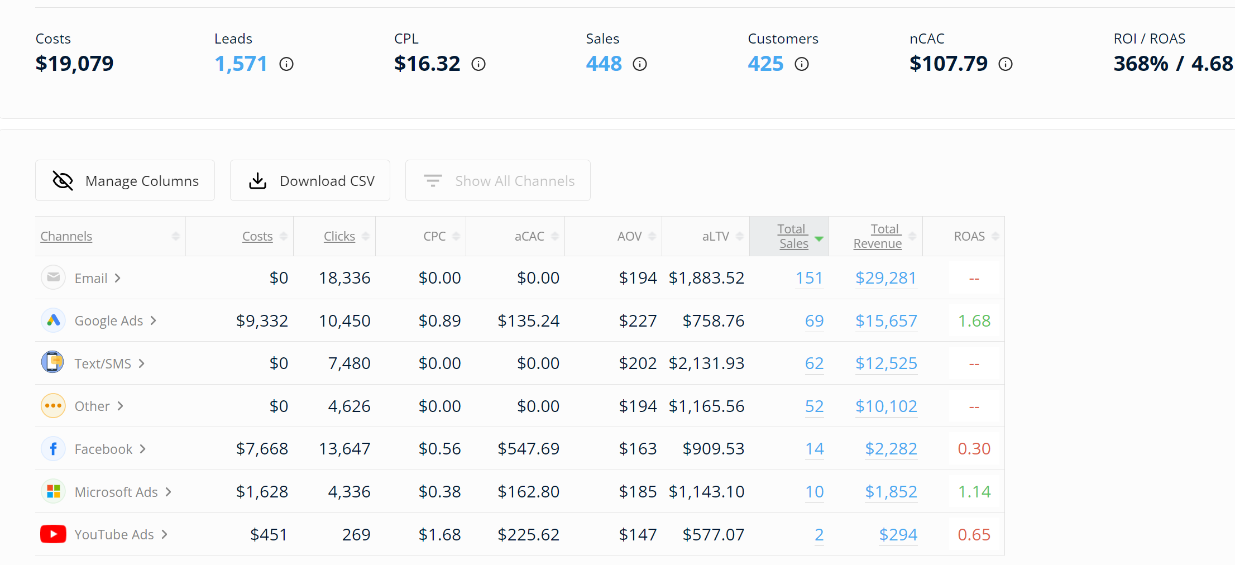
Task: Expand the YouTube Ads channel chevron
Action: [165, 534]
